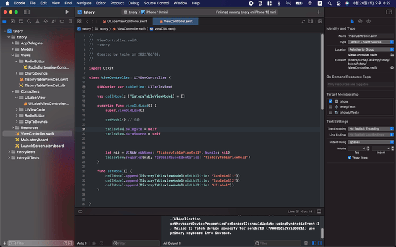Image resolution: width=396 pixels, height=247 pixels.
Task: Open the Product menu
Action: point(117,3)
